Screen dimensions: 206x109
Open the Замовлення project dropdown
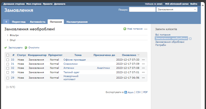pyautogui.click(x=177, y=10)
